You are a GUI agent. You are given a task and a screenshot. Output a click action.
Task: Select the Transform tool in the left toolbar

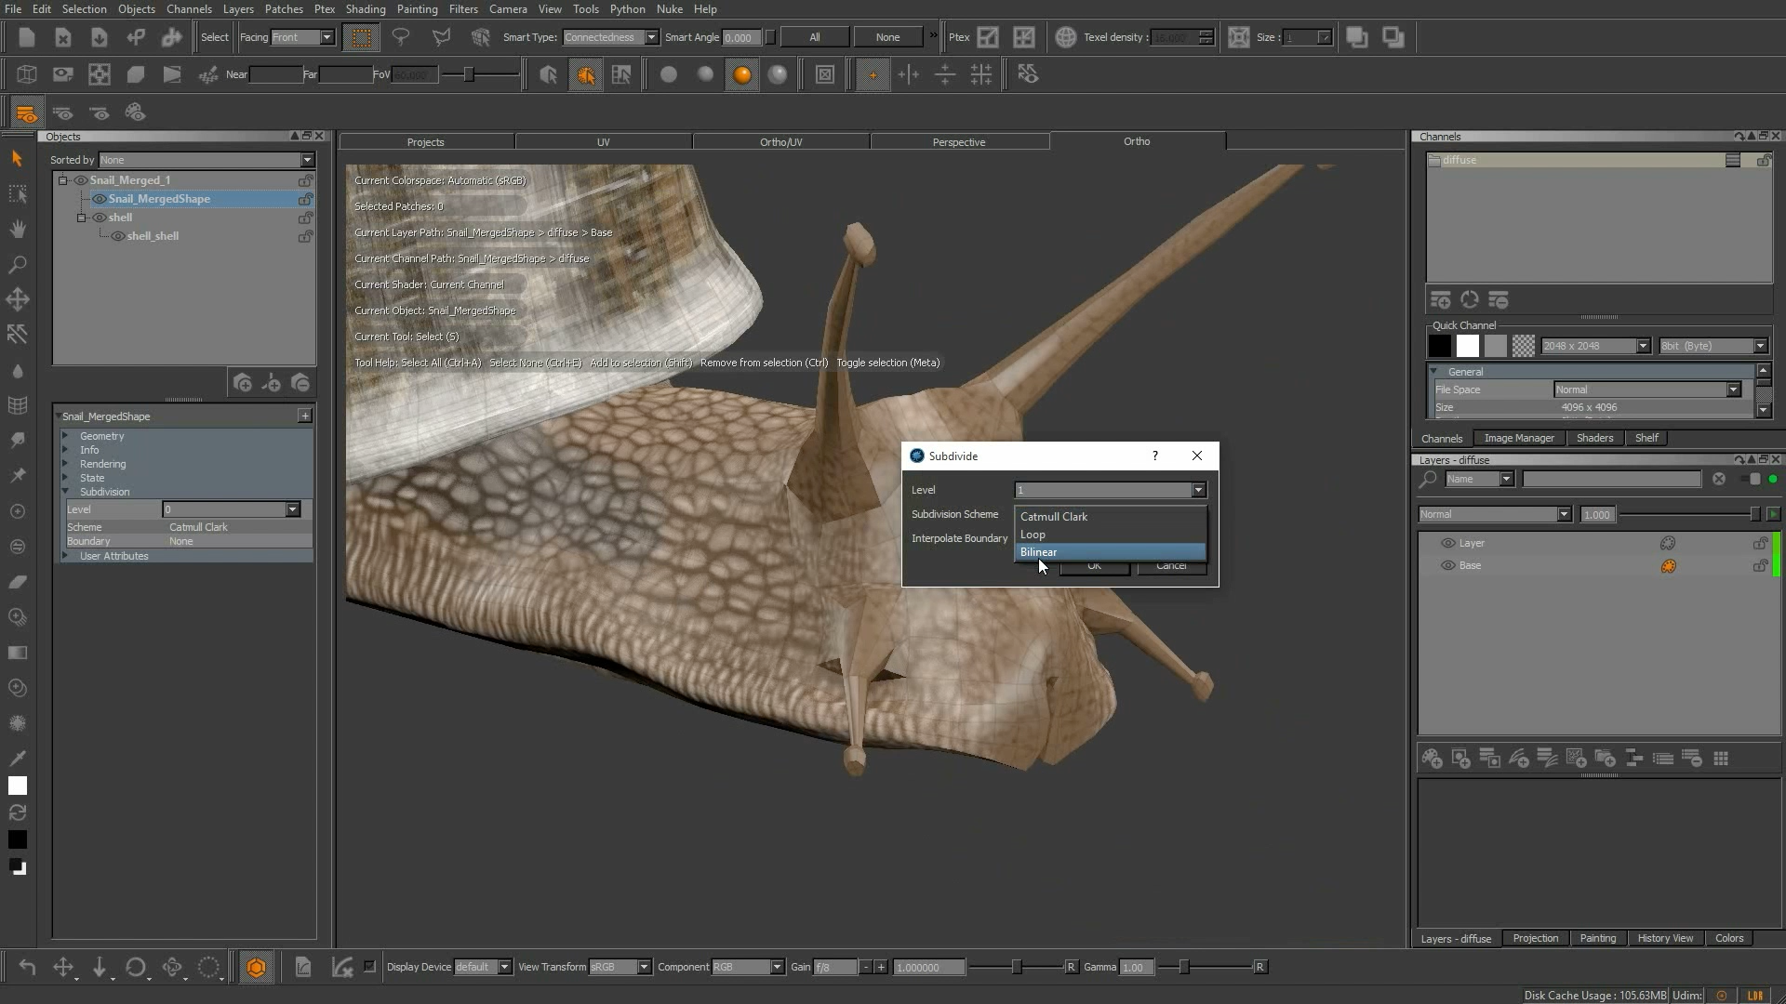click(x=17, y=299)
